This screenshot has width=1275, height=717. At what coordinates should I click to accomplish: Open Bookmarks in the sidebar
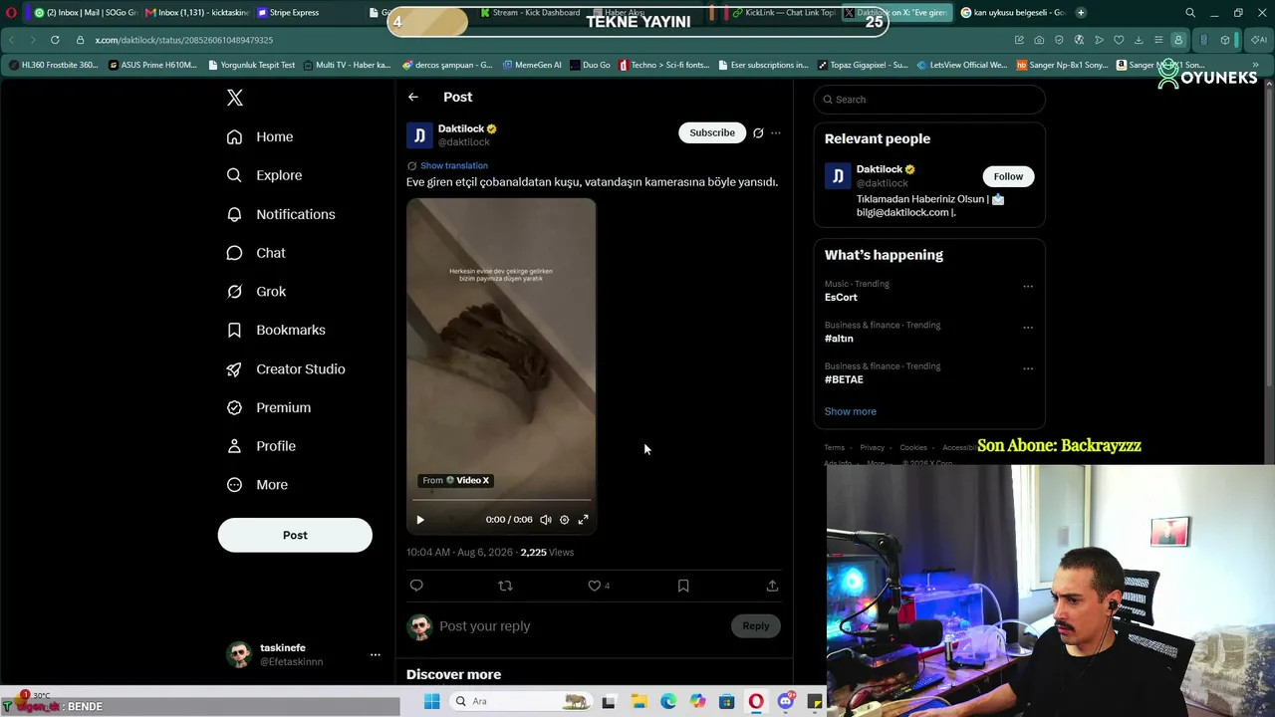(276, 330)
